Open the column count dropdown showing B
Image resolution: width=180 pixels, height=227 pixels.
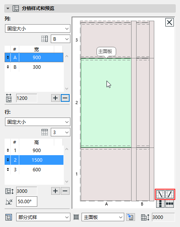tap(60, 39)
